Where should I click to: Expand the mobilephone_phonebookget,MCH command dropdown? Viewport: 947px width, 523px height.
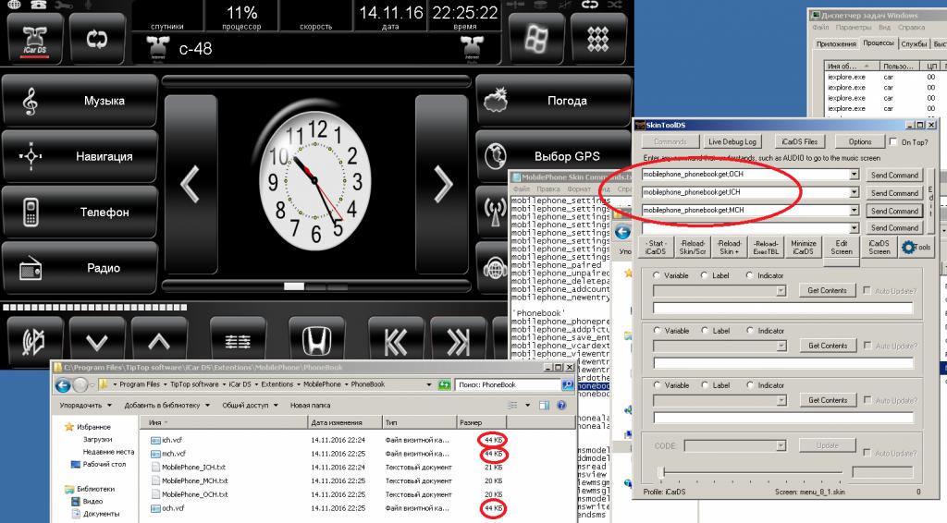(x=854, y=211)
